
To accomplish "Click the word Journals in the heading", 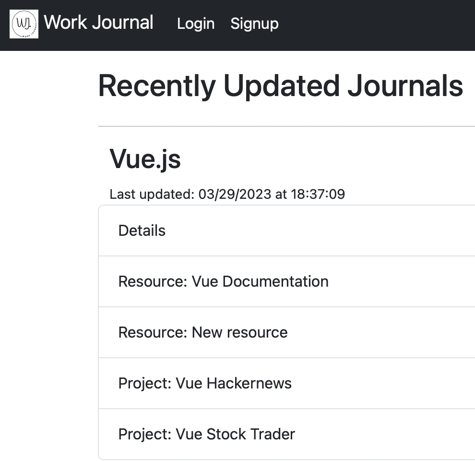I will tap(405, 86).
